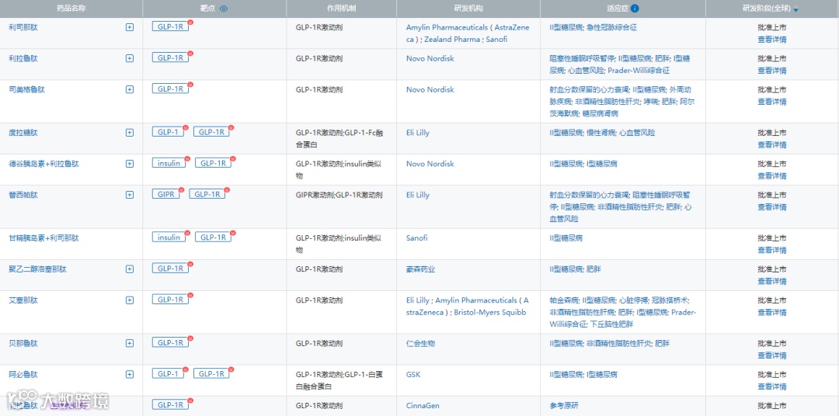Click GIPR target tag in 替西帕肽 row
Viewport: 839px width, 416px height.
tap(166, 194)
